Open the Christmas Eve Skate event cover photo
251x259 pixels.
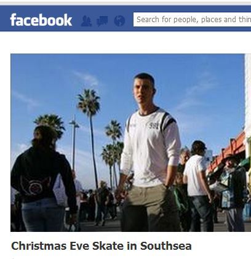(128, 143)
